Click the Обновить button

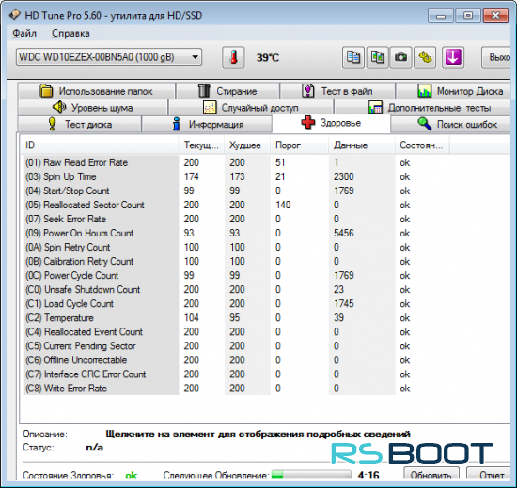click(431, 475)
